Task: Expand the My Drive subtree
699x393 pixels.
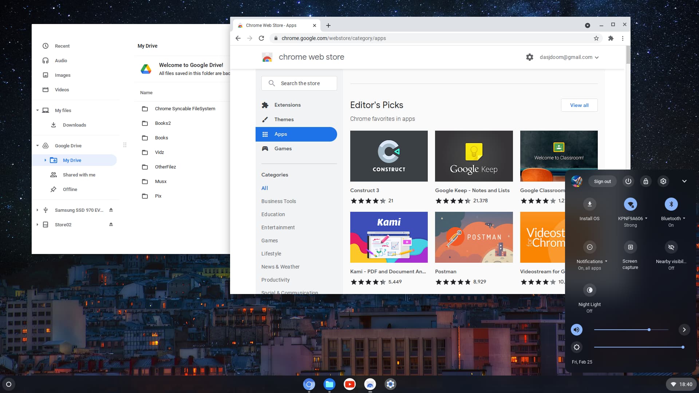Action: pos(45,160)
